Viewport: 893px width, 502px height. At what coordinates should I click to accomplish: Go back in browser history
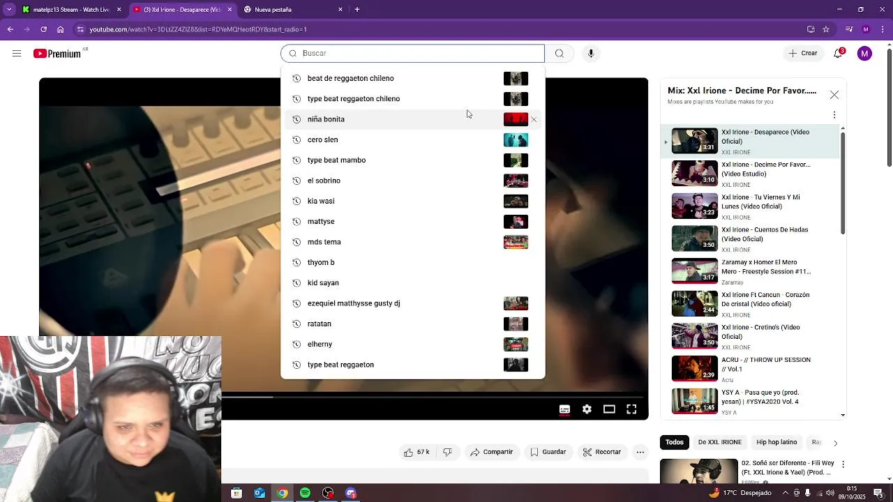pos(10,29)
